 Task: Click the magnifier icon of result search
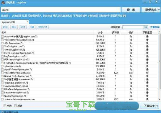(x=146, y=27)
